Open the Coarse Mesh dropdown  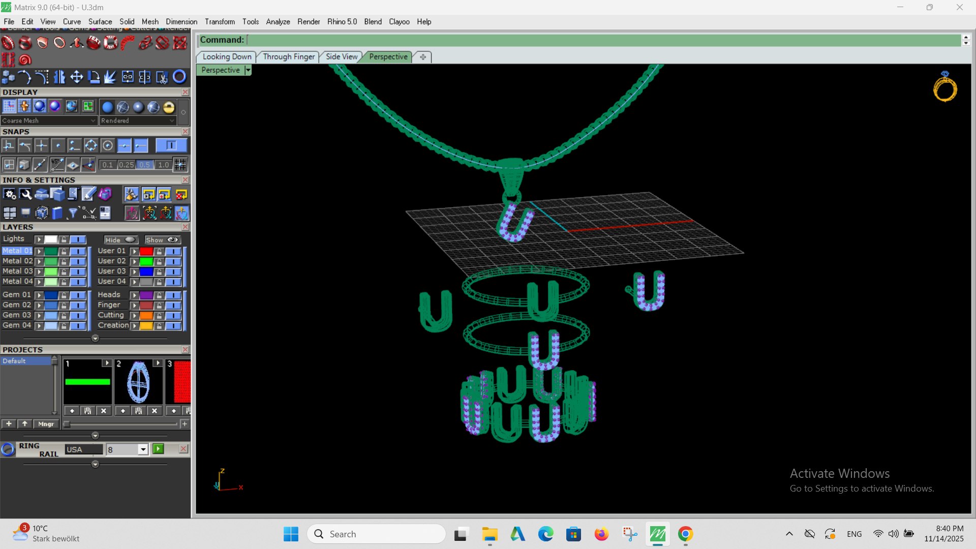(48, 120)
